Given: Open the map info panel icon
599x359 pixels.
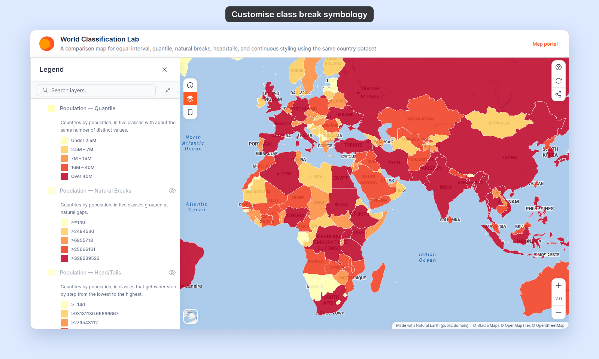Looking at the screenshot, I should pyautogui.click(x=190, y=85).
